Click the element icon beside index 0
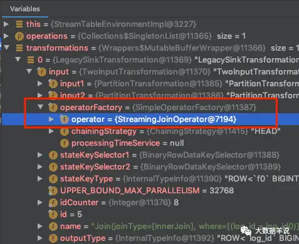 click(31, 60)
